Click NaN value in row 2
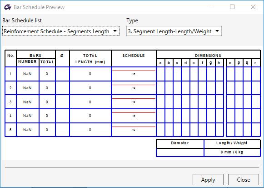 tap(27, 88)
